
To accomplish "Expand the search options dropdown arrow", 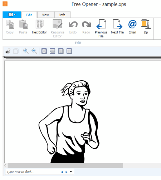I will tap(71, 172).
